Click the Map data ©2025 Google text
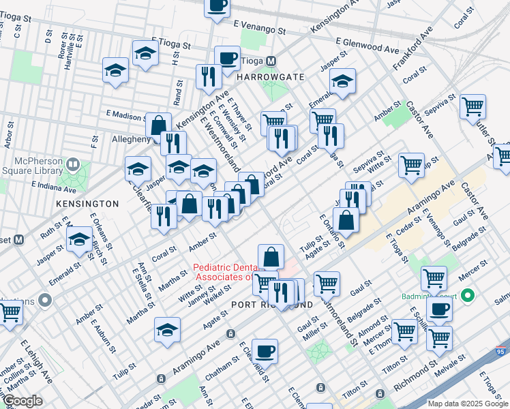 click(x=468, y=404)
